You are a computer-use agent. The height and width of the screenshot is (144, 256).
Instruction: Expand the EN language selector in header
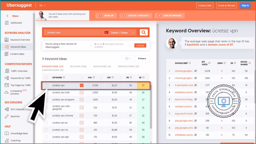coord(42,5)
